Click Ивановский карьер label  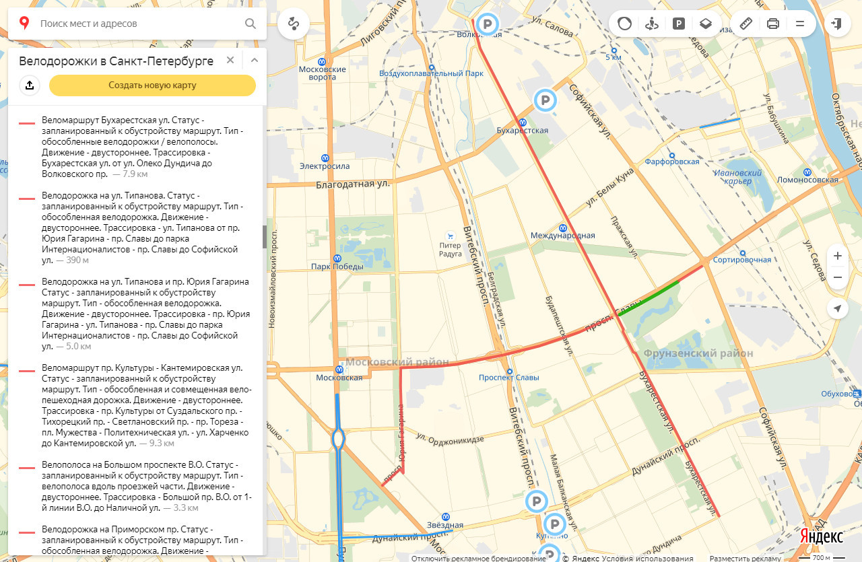pyautogui.click(x=737, y=177)
